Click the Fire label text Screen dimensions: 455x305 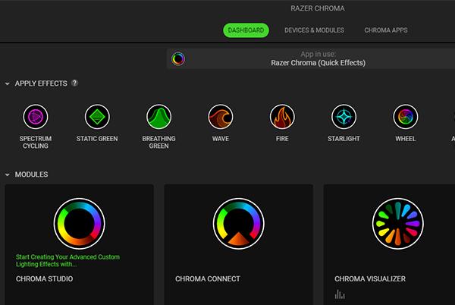282,139
